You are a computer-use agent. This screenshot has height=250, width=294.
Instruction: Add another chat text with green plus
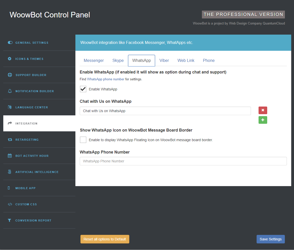[x=263, y=120]
